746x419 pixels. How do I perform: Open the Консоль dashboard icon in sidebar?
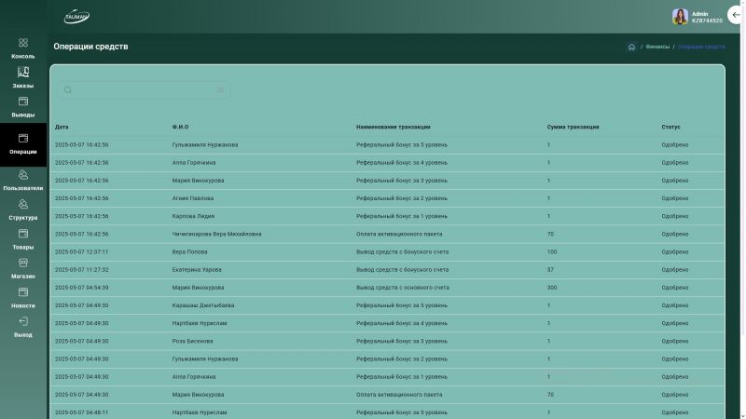pyautogui.click(x=23, y=43)
